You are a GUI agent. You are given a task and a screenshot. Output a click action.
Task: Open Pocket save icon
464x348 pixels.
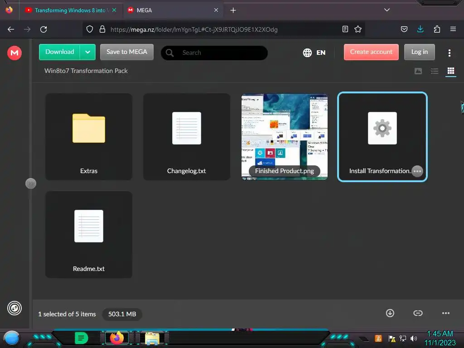pyautogui.click(x=404, y=29)
